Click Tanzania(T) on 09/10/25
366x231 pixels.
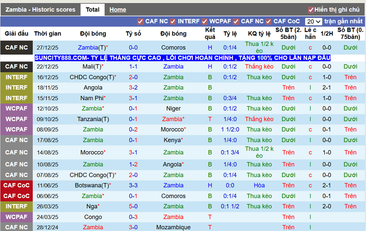[93, 119]
